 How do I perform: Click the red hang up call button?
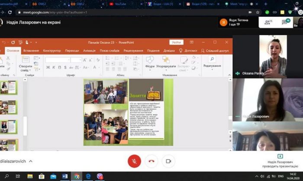151,161
